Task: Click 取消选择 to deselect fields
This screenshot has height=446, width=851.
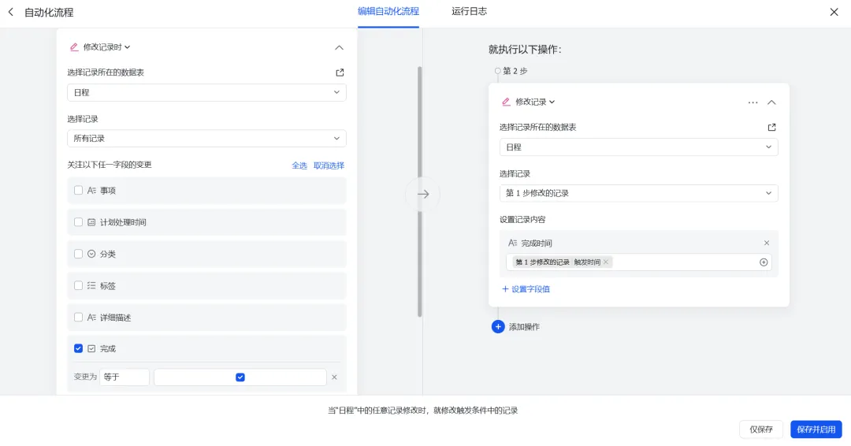Action: click(x=329, y=165)
